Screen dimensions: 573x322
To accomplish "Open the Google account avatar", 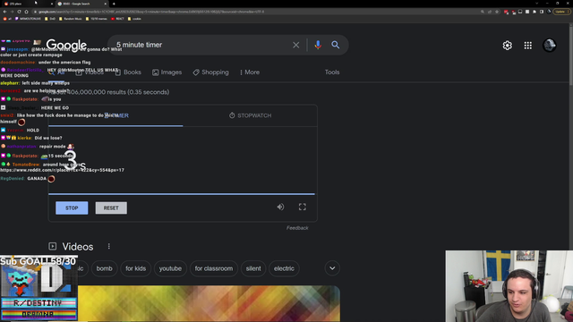I will (549, 46).
